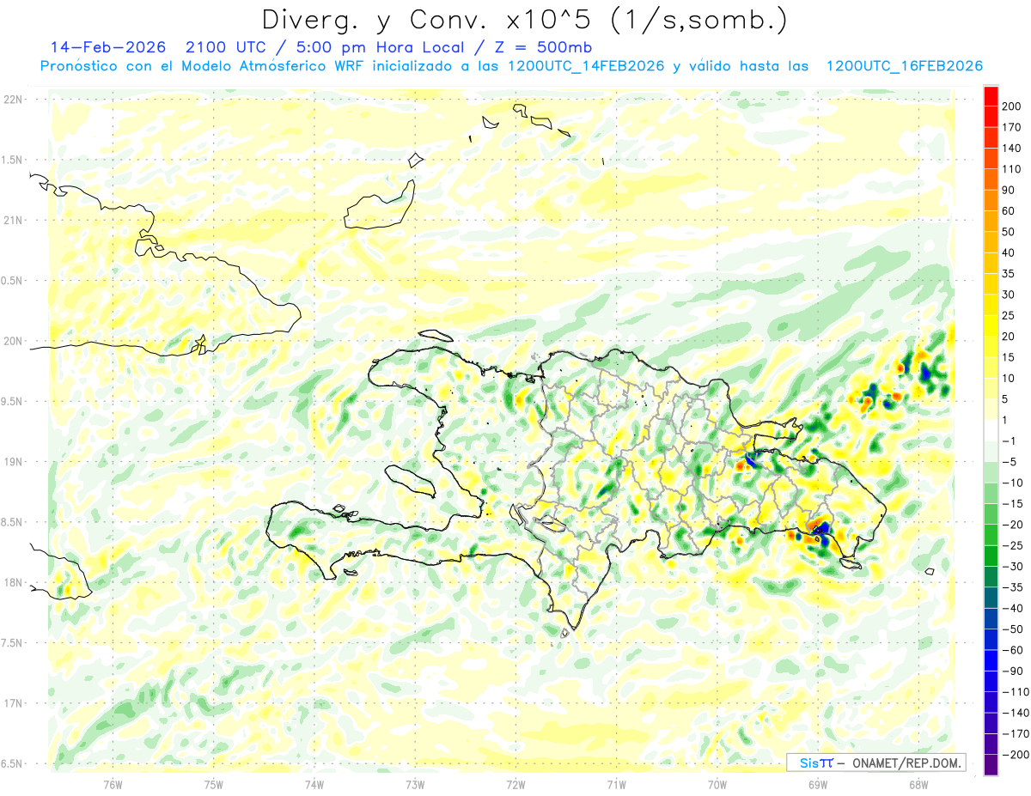Image resolution: width=1031 pixels, height=796 pixels.
Task: Click the 72W longitude label
Action: [x=515, y=783]
